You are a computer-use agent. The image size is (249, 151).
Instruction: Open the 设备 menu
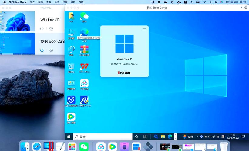tap(65, 2)
